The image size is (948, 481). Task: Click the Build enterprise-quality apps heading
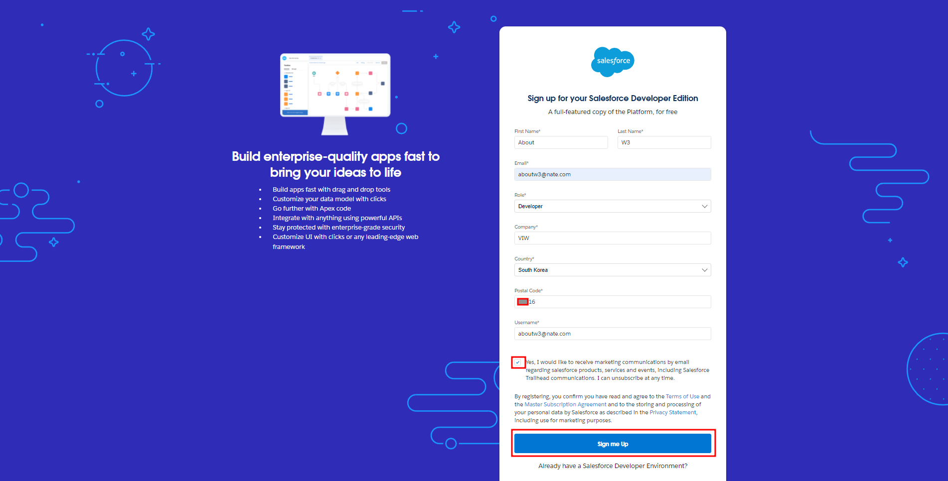[x=335, y=164]
